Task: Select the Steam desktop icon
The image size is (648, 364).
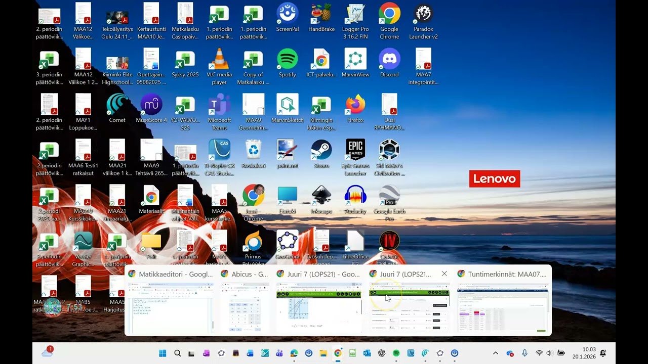Action: click(x=321, y=155)
